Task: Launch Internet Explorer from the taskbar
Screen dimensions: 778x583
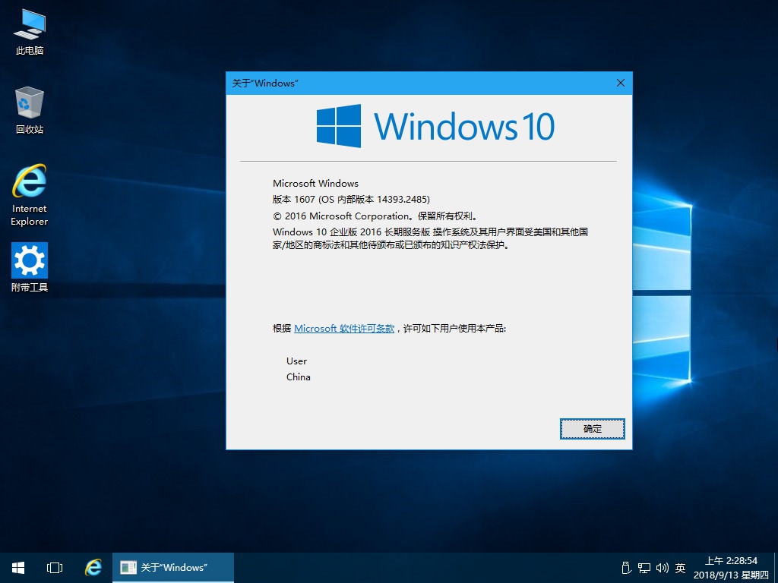Action: (93, 568)
